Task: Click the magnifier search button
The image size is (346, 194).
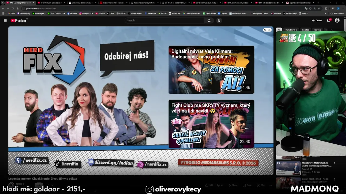Action: (209, 20)
